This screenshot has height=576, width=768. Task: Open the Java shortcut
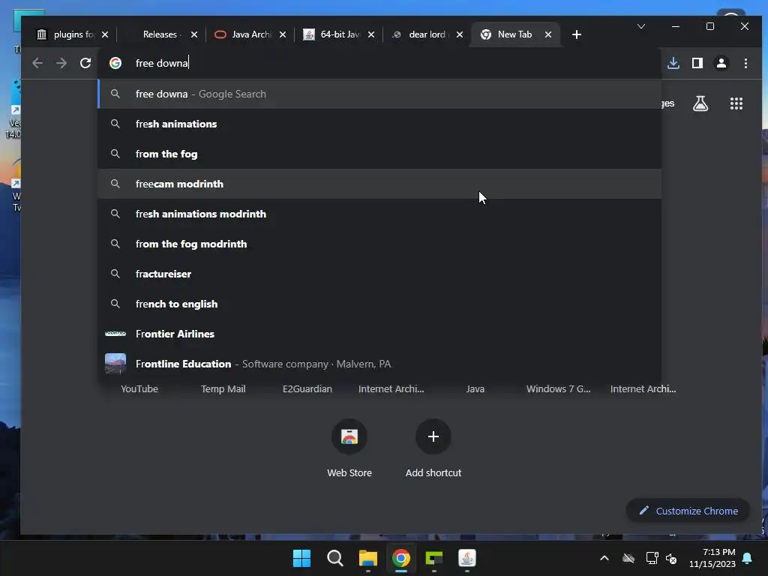[x=475, y=389]
